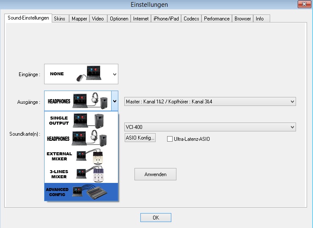Switch to the Skins tab

coord(59,19)
